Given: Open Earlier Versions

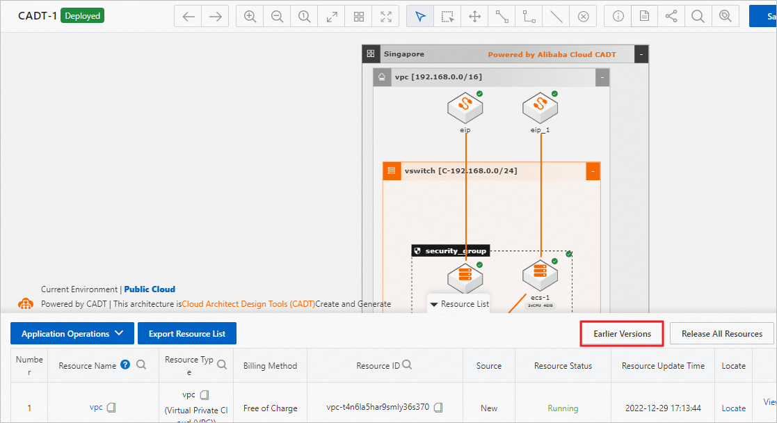Looking at the screenshot, I should [622, 334].
